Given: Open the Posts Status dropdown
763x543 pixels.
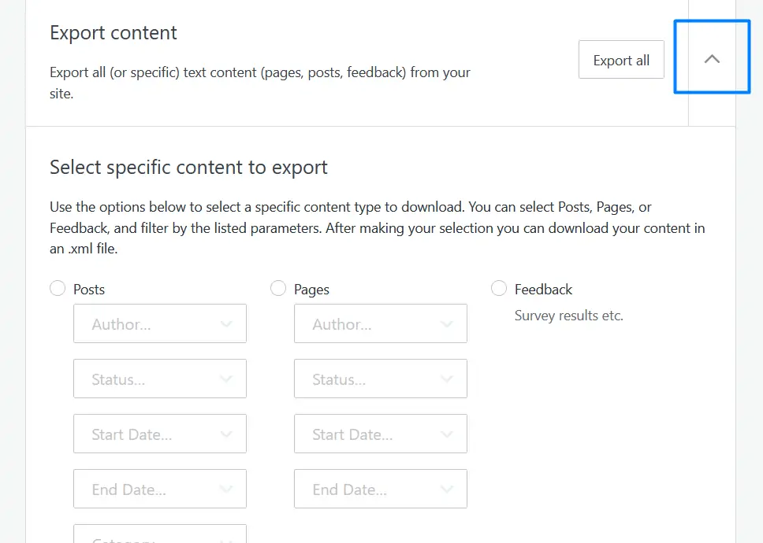Looking at the screenshot, I should click(159, 379).
